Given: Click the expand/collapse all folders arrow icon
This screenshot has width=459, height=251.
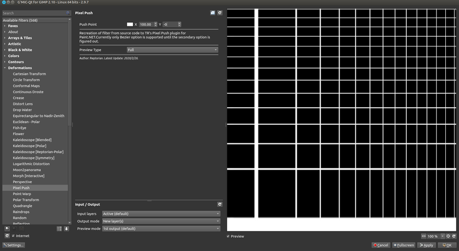Looking at the screenshot, I should 67,229.
